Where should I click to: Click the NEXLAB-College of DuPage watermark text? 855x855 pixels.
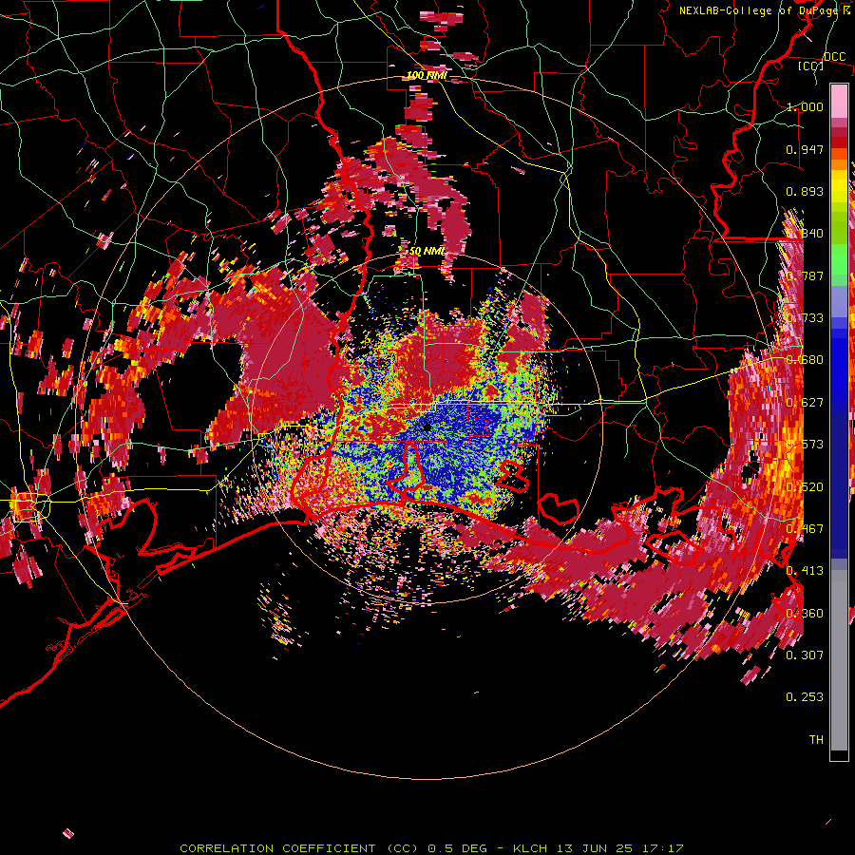coord(765,10)
